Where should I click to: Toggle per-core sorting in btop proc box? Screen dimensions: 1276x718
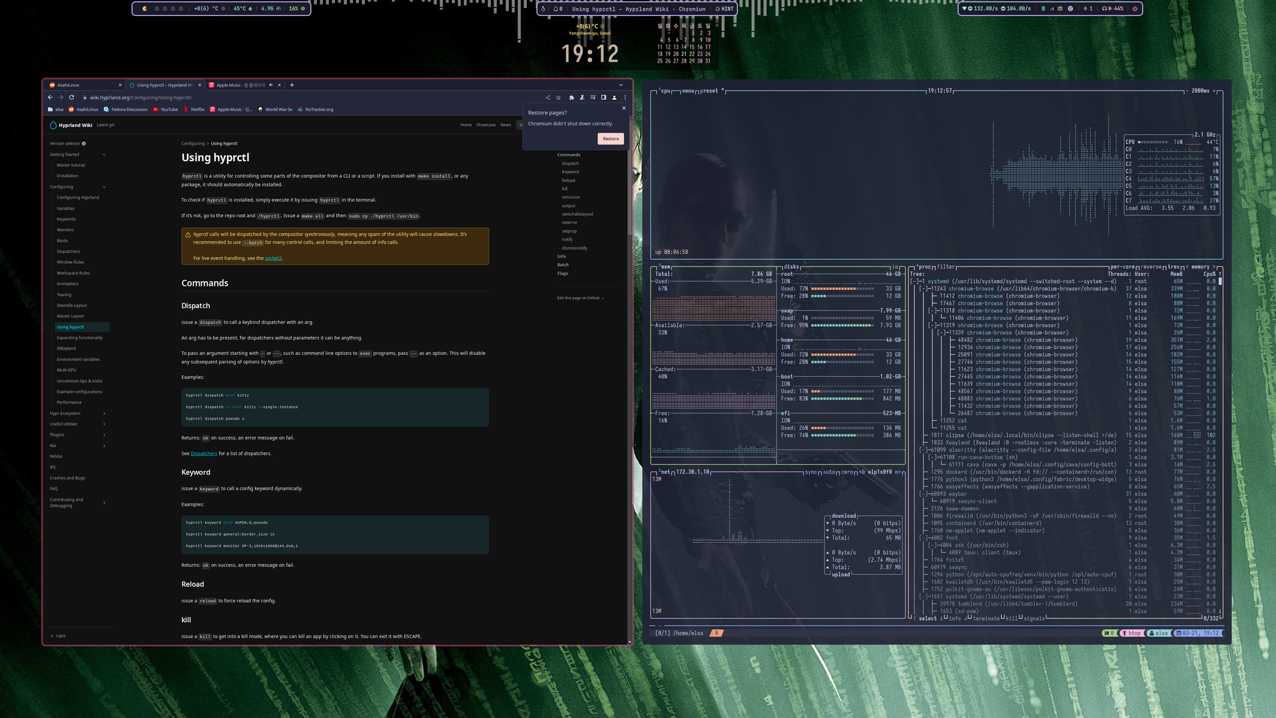tap(1122, 266)
